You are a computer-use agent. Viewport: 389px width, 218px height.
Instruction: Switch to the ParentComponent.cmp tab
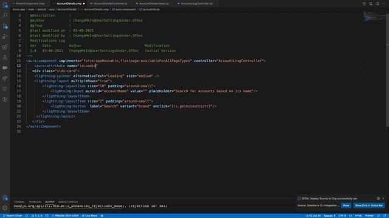pyautogui.click(x=30, y=4)
